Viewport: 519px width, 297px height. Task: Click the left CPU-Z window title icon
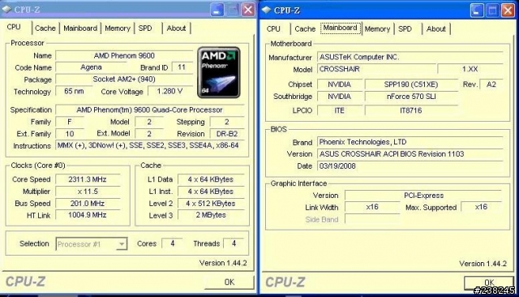[x=6, y=9]
